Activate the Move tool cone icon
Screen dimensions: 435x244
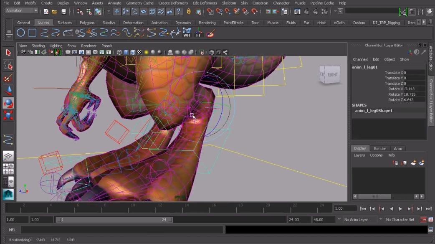pos(8,90)
